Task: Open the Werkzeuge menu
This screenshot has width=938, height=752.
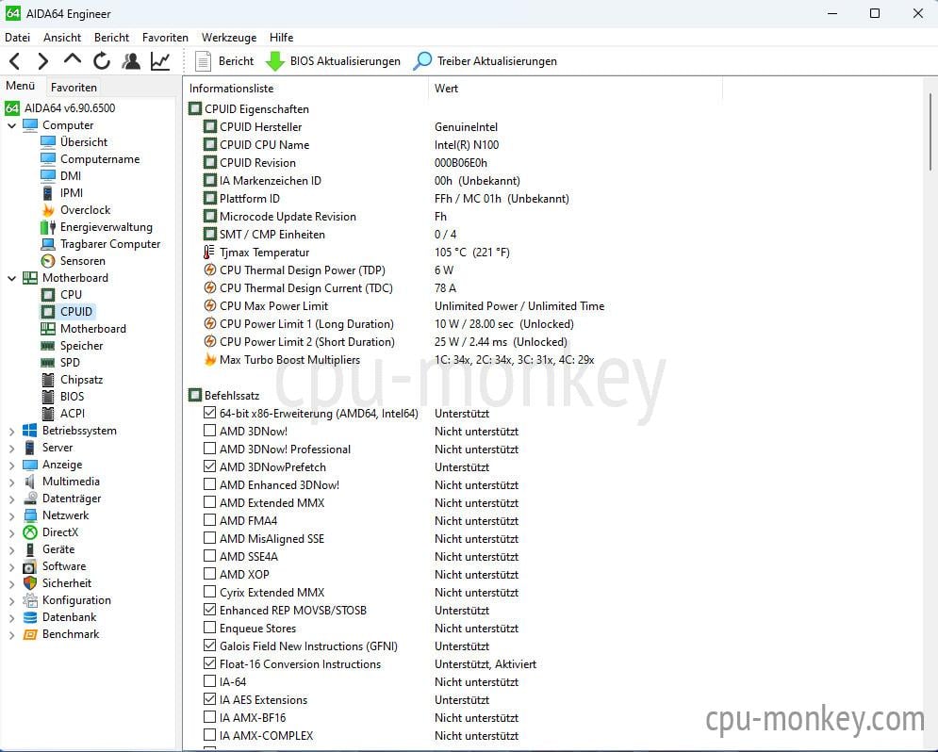Action: click(229, 37)
